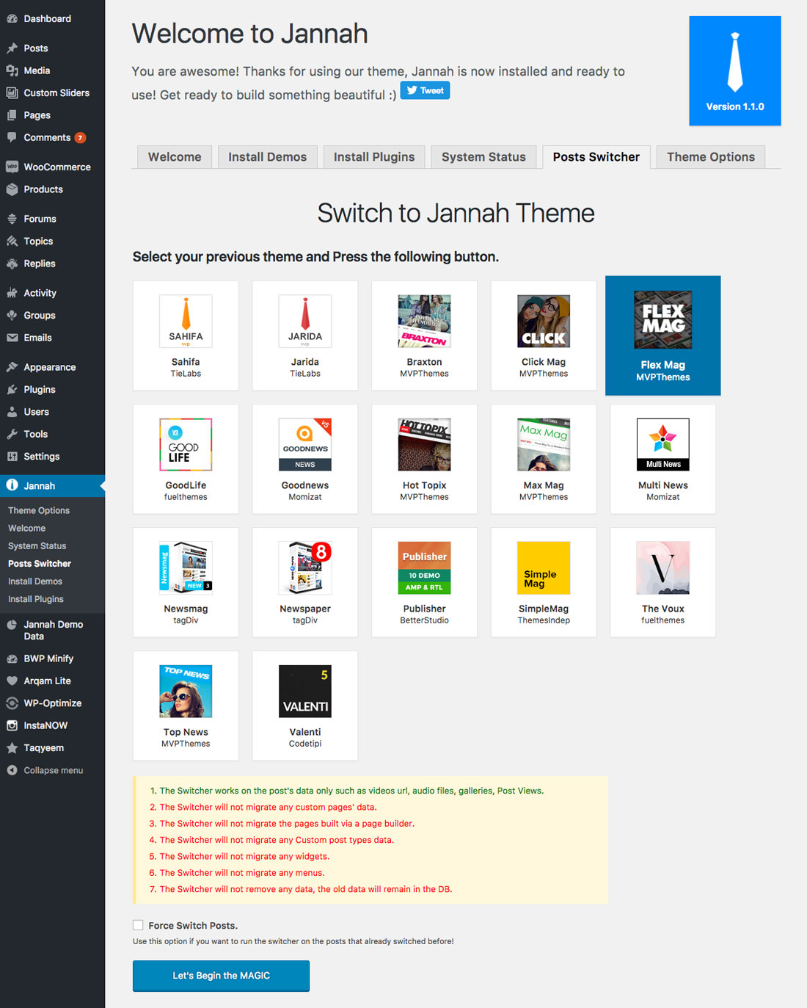
Task: Click the Taqyeem star icon
Action: click(x=12, y=748)
